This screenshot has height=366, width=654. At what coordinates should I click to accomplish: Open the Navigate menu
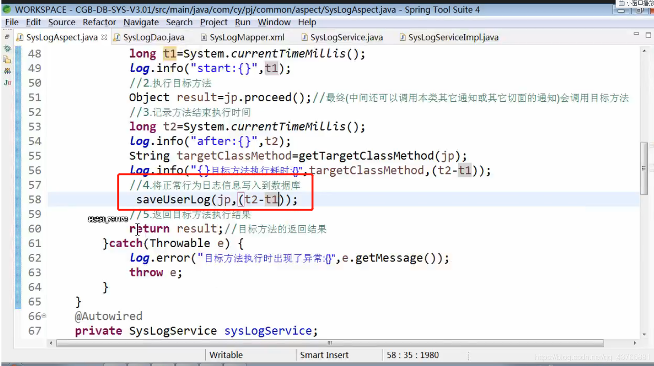click(141, 22)
